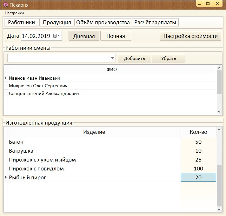Open the Настройки menu
The width and height of the screenshot is (226, 216).
pyautogui.click(x=14, y=13)
